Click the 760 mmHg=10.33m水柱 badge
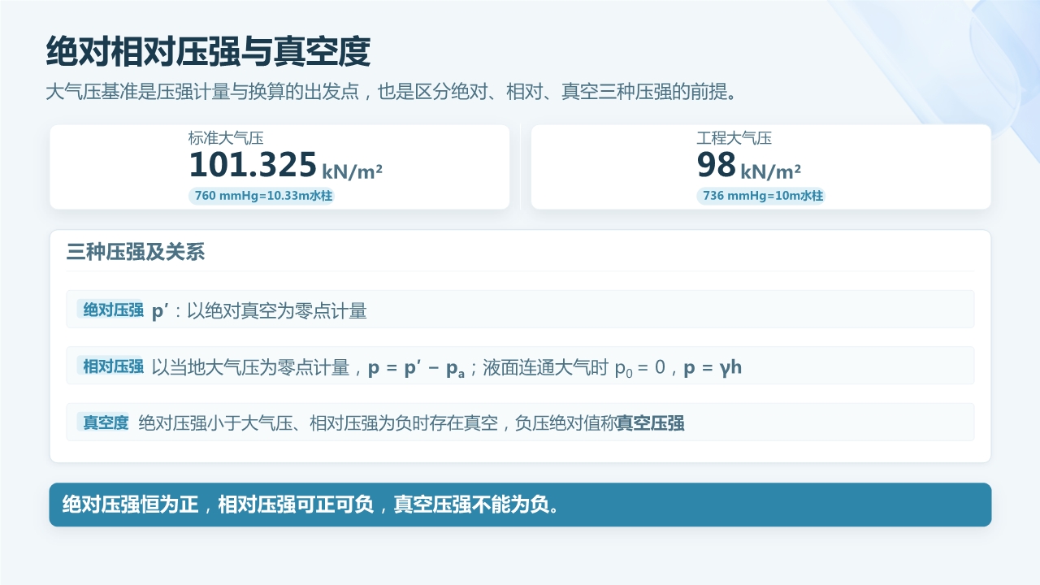Screen dimensions: 1040x585 click(x=263, y=196)
